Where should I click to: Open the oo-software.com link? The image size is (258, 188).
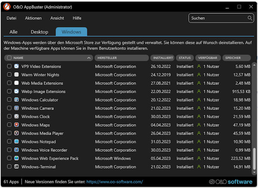[114, 182]
